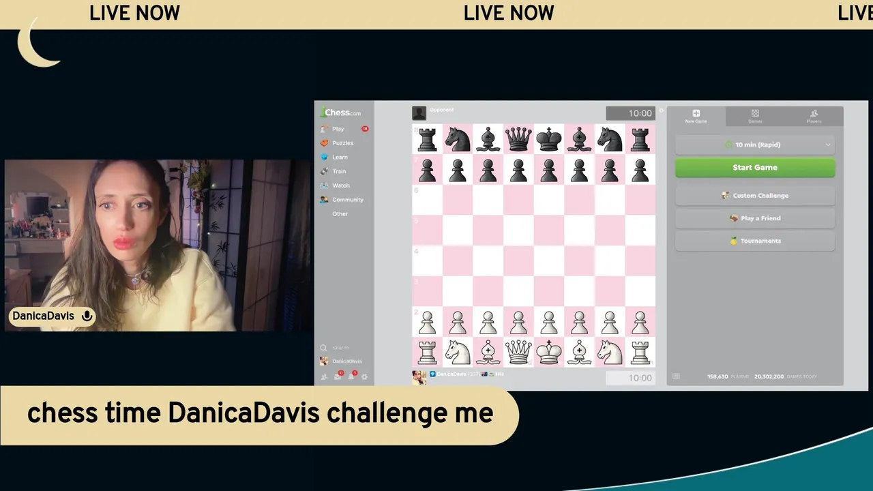The height and width of the screenshot is (491, 873).
Task: Click the DanicaDavis avatar below the board
Action: [419, 377]
